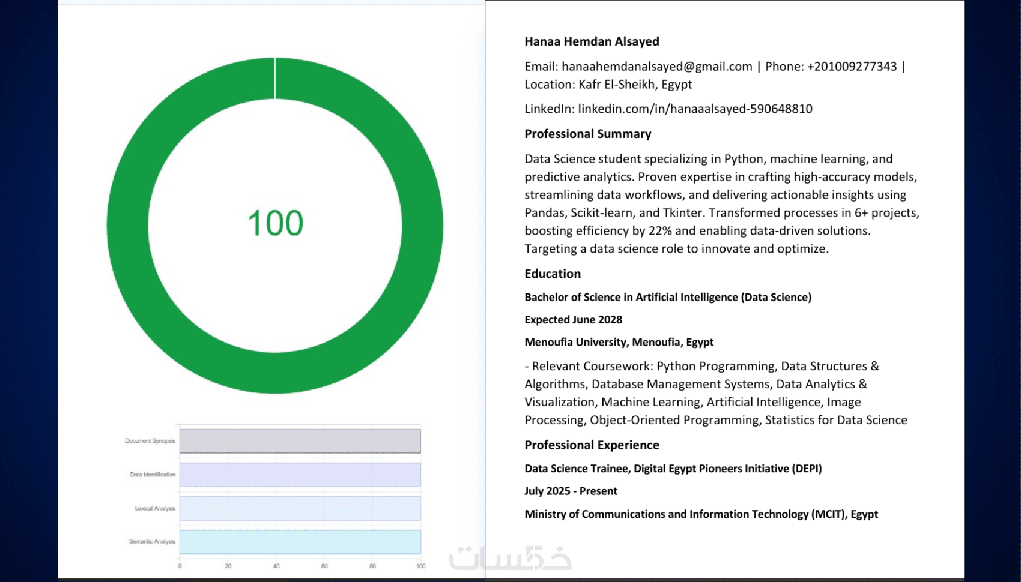Click the Document Synopsis axis label

tap(150, 441)
